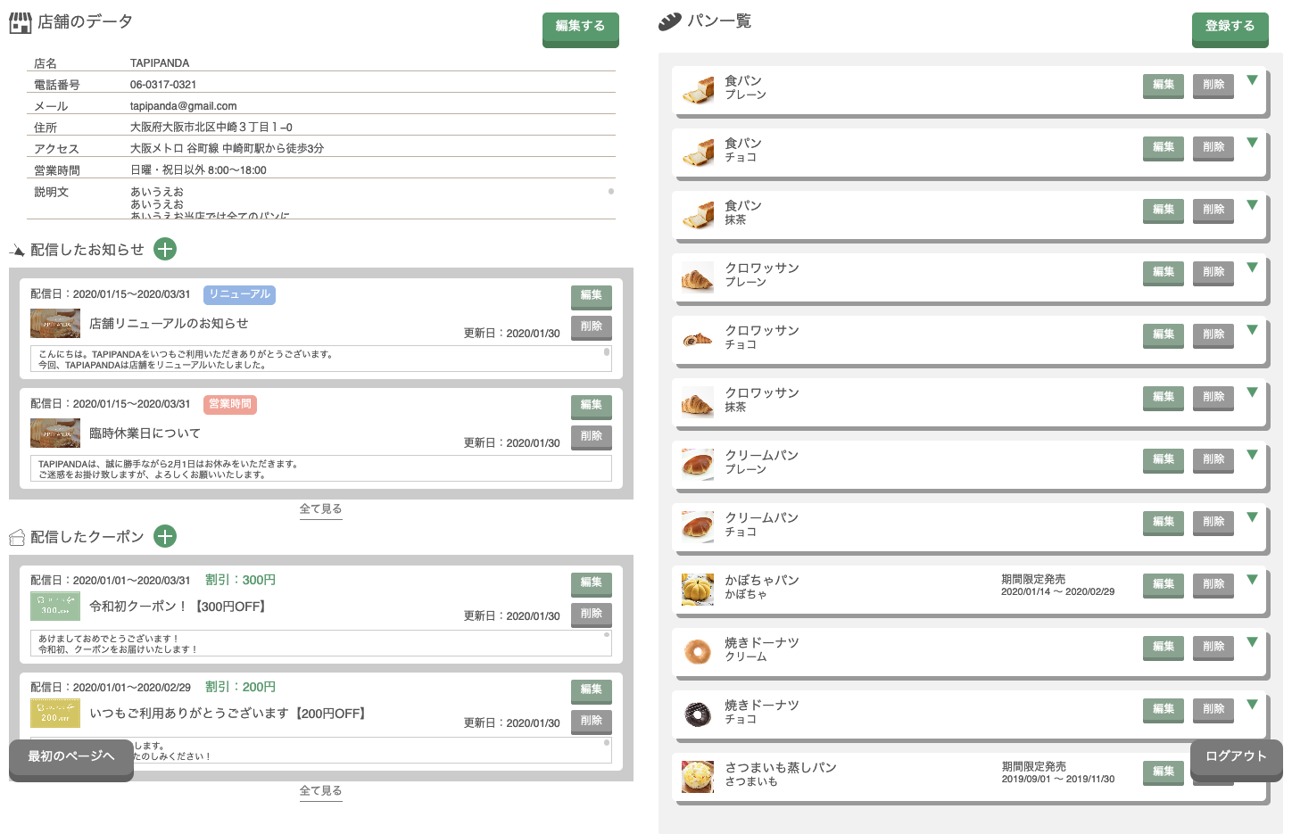
Task: Click the megaphone icon beside 配信したお知らせ
Action: click(17, 251)
